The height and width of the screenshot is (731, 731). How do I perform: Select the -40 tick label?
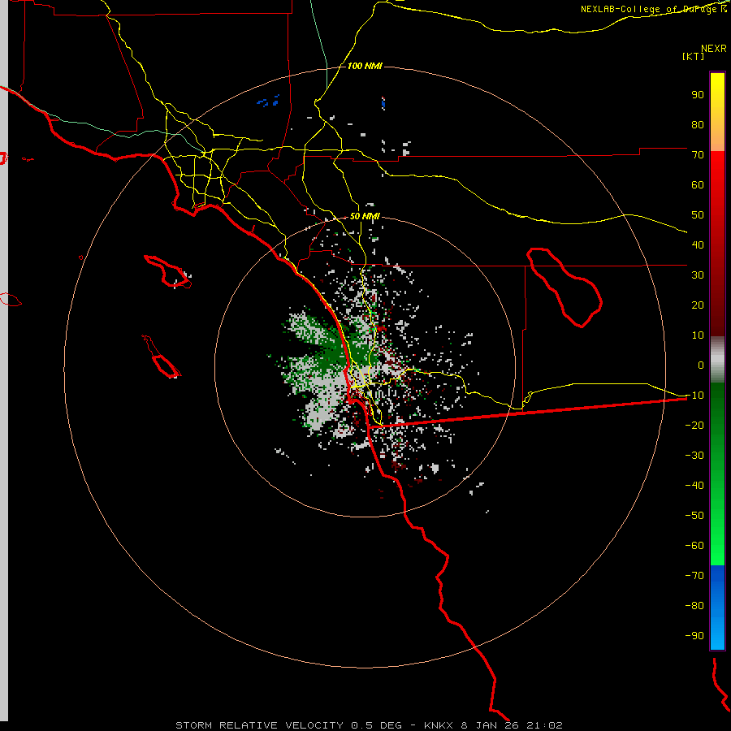(694, 486)
